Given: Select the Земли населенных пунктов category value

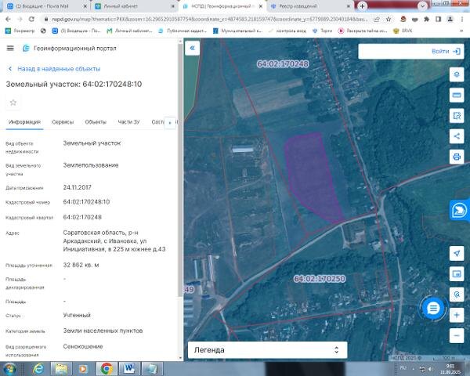Looking at the screenshot, I should (103, 331).
